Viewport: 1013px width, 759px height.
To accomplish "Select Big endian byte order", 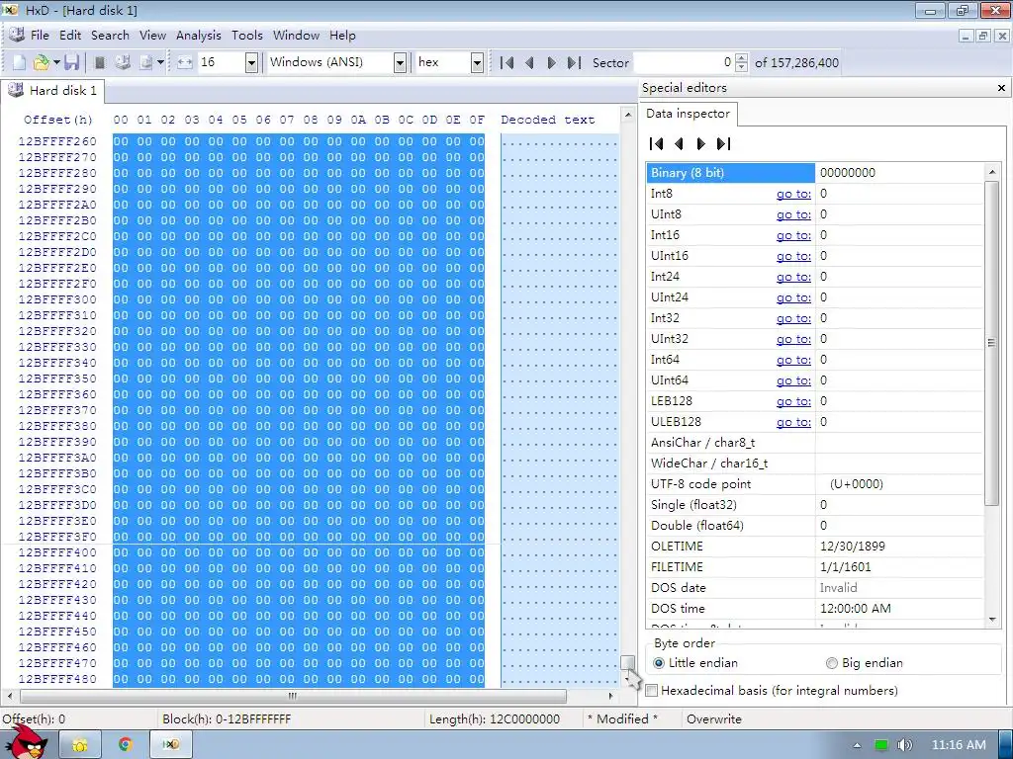I will tap(865, 663).
